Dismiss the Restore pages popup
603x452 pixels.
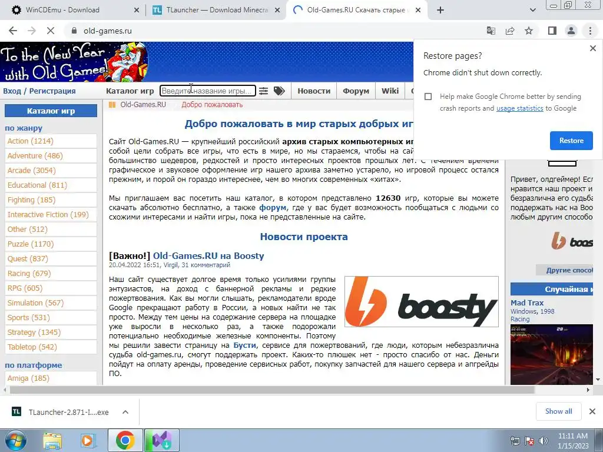[592, 48]
